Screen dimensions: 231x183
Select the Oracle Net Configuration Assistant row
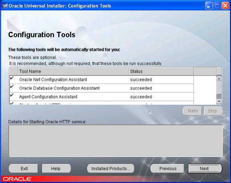click(x=102, y=79)
